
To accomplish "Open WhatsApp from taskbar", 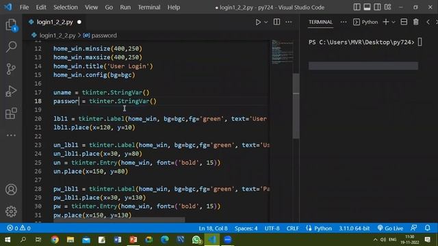I will tap(196, 240).
